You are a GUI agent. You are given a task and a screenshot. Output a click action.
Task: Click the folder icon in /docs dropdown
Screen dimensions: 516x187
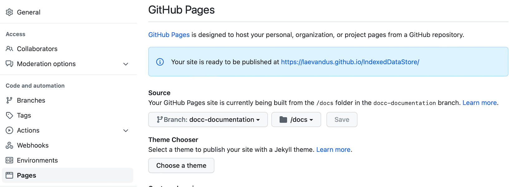coord(283,120)
